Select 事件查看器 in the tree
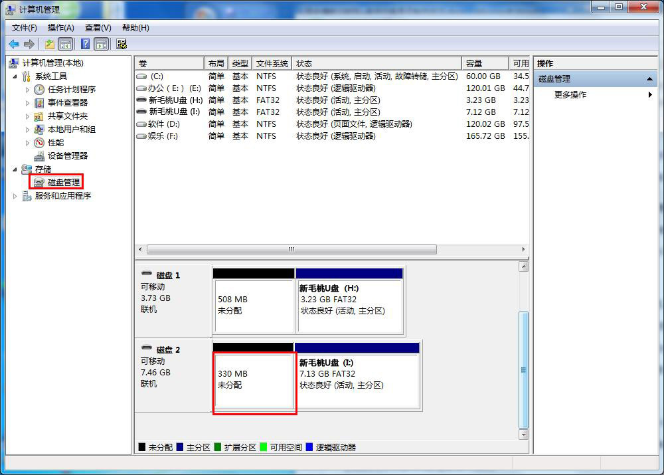Viewport: 664px width, 475px height. [x=67, y=102]
